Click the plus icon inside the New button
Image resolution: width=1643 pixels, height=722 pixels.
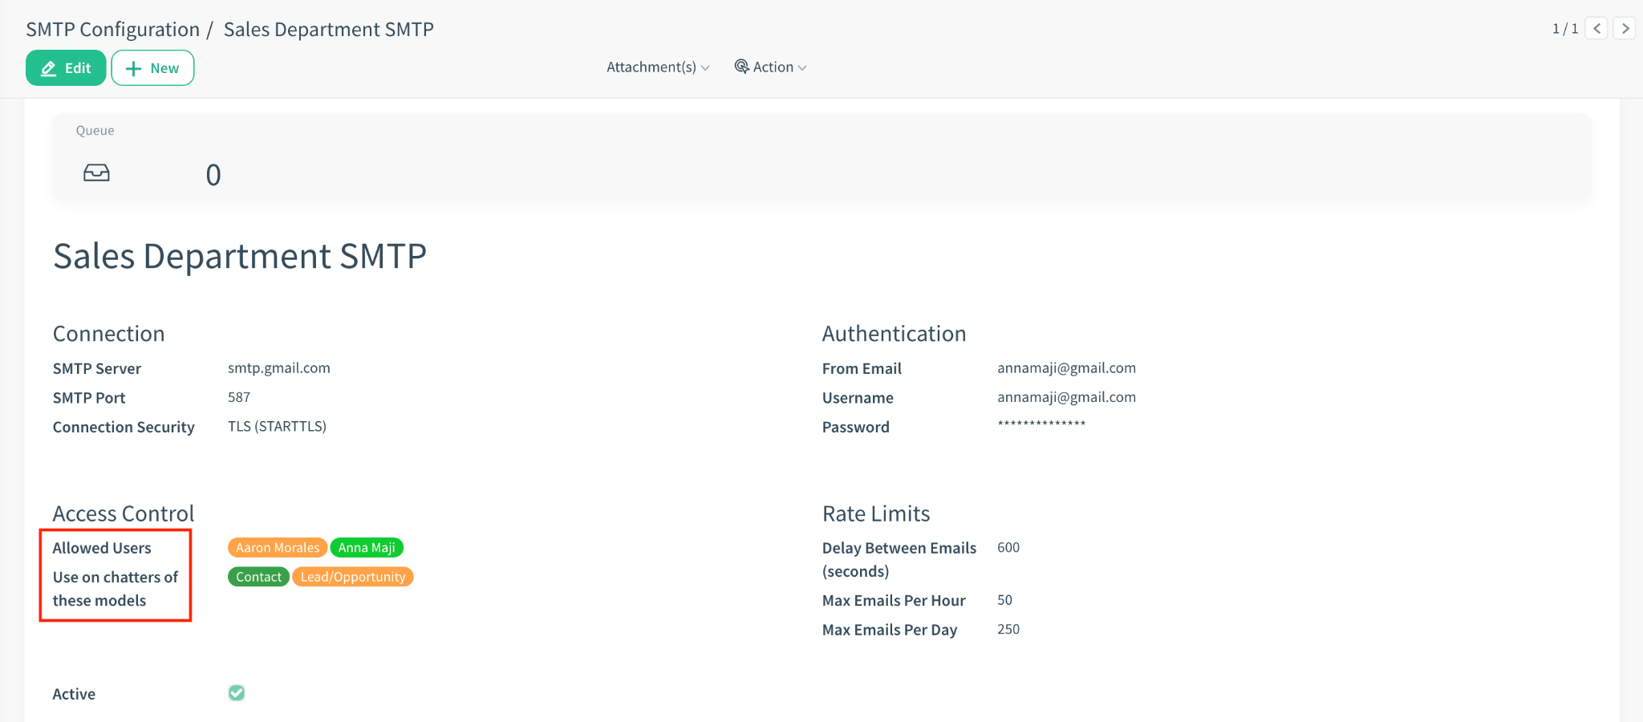(x=134, y=67)
